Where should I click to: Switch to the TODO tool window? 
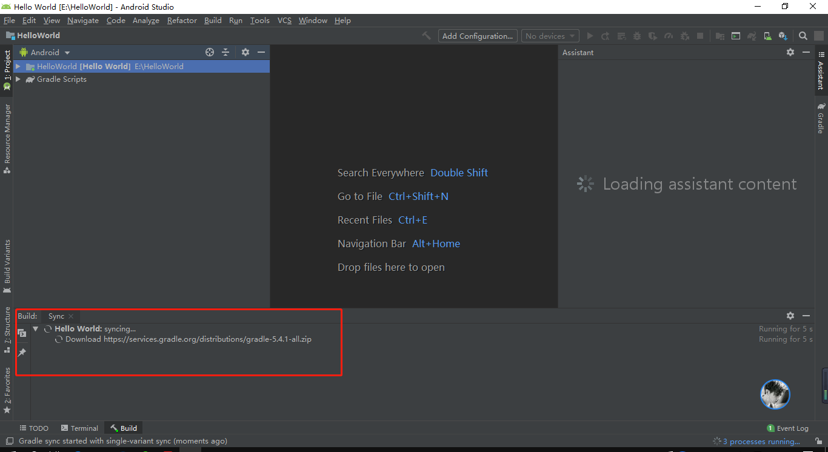click(34, 428)
